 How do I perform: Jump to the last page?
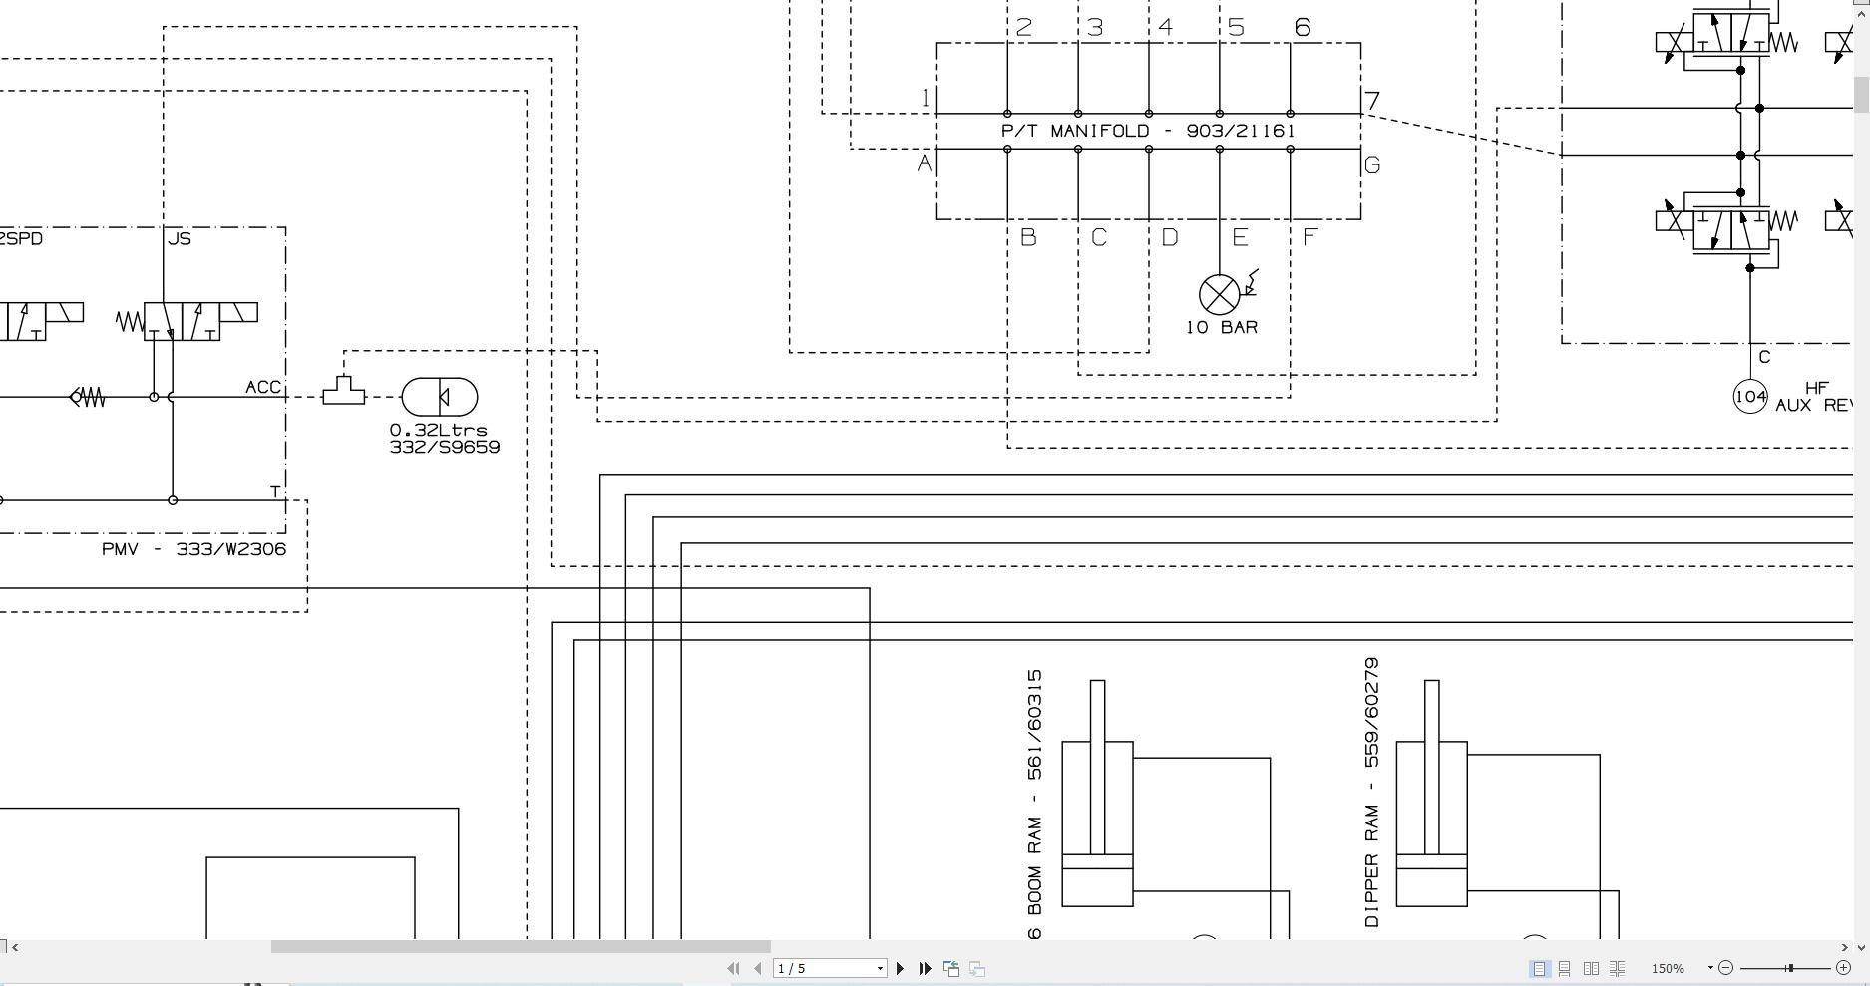[925, 968]
